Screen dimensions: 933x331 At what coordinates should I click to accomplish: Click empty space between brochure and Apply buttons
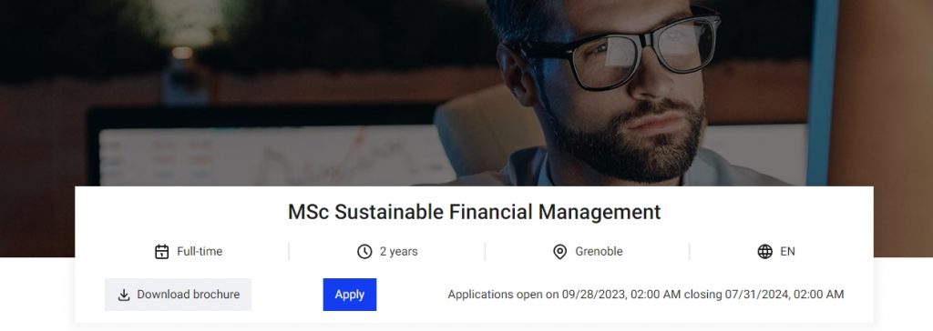click(287, 295)
